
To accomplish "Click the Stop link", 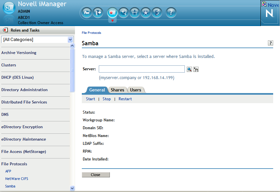I will (x=107, y=99).
